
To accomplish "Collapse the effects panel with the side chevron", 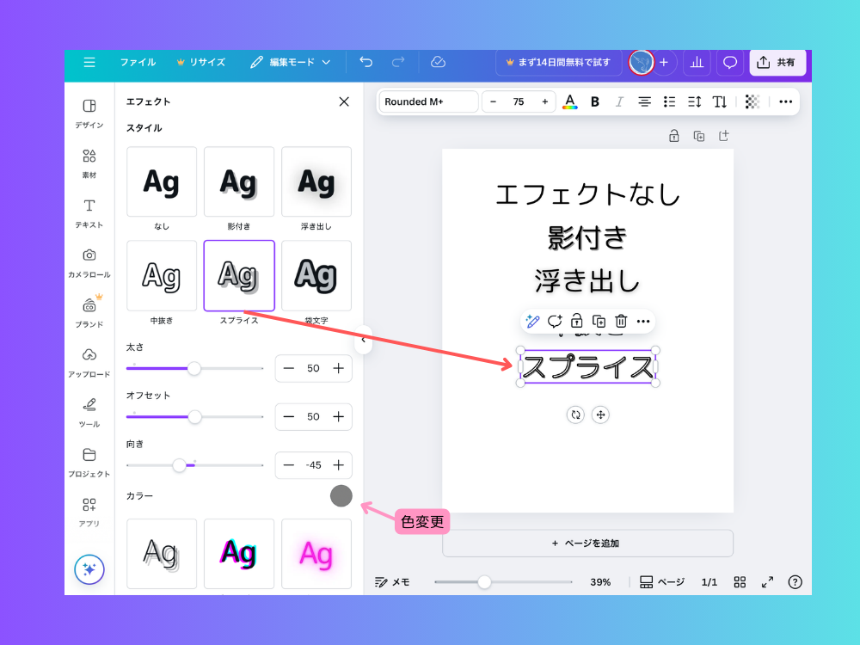I will point(364,341).
